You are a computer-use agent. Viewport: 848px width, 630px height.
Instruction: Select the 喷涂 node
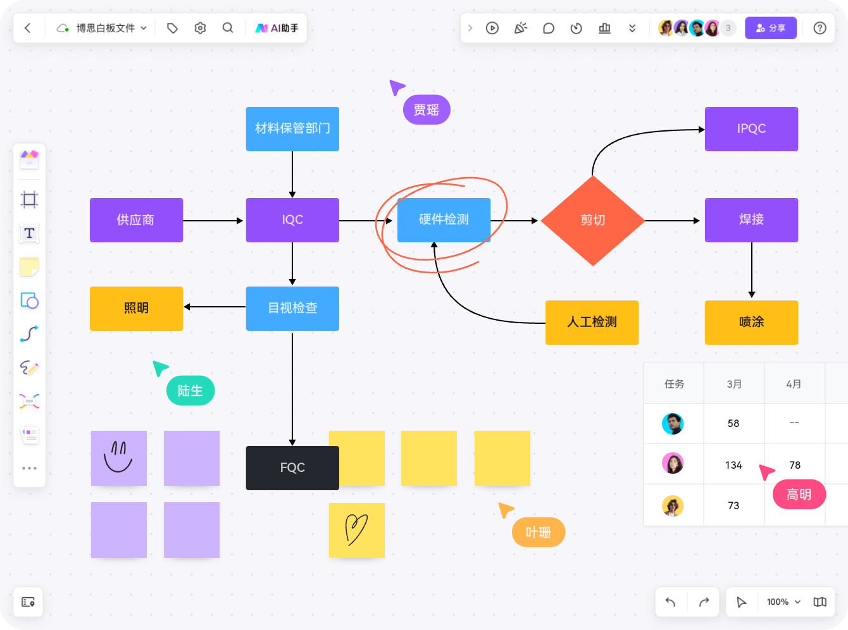[x=751, y=322]
